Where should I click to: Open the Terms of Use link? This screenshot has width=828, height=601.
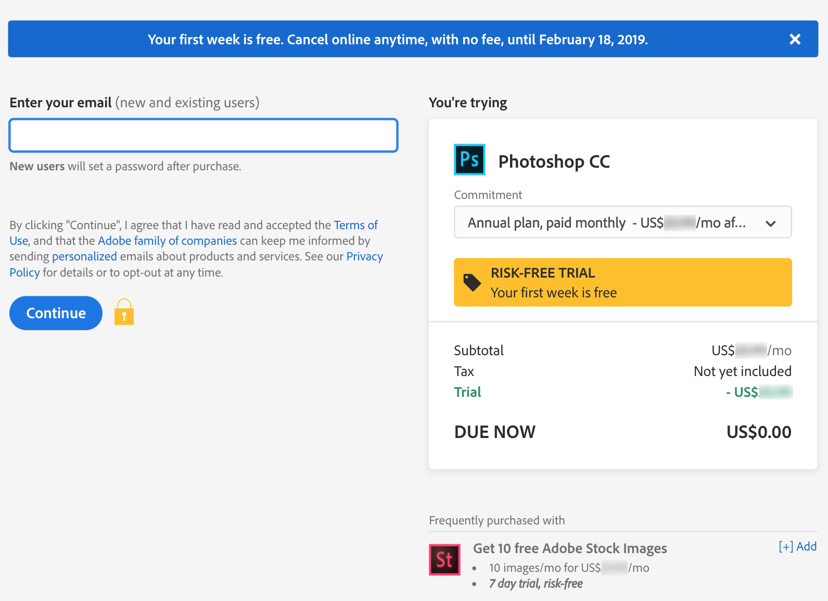pos(355,225)
